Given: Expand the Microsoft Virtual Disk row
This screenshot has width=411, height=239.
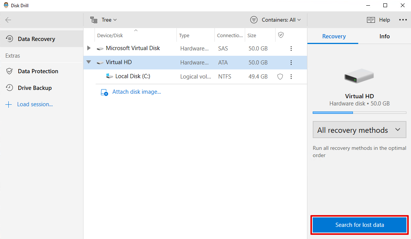Looking at the screenshot, I should [88, 48].
